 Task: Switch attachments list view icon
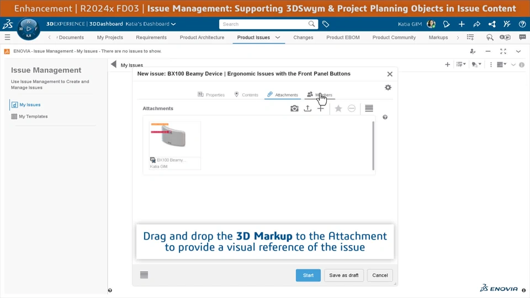pos(369,109)
